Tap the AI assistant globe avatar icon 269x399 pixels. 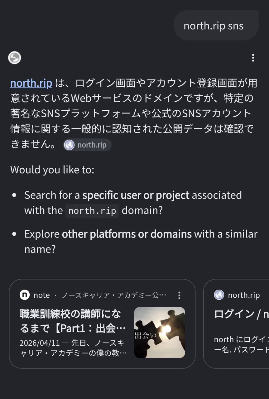[15, 58]
